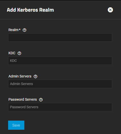
Task: Close the Add Kerberos Realm panel
Action: point(110,10)
